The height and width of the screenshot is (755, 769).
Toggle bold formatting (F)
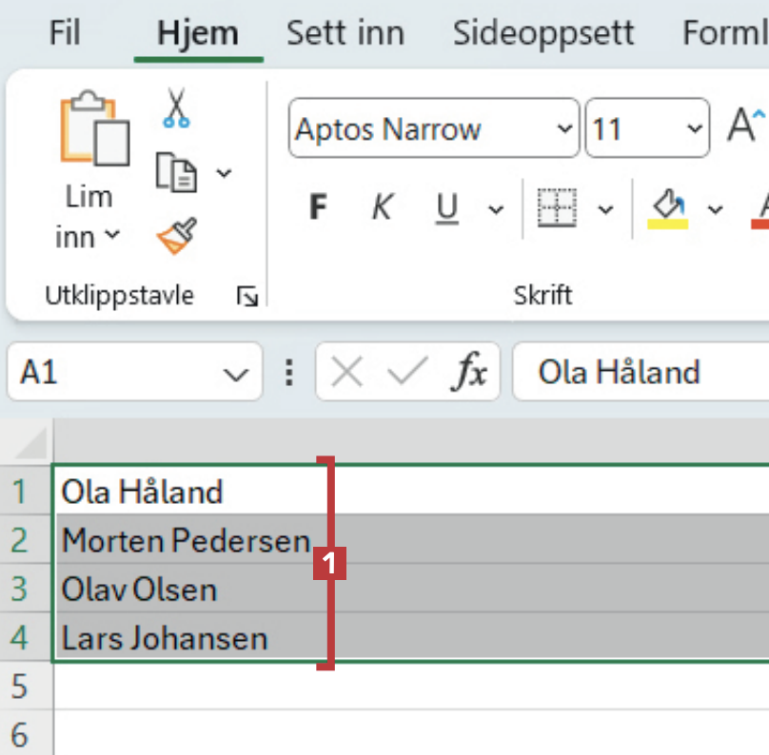point(319,207)
